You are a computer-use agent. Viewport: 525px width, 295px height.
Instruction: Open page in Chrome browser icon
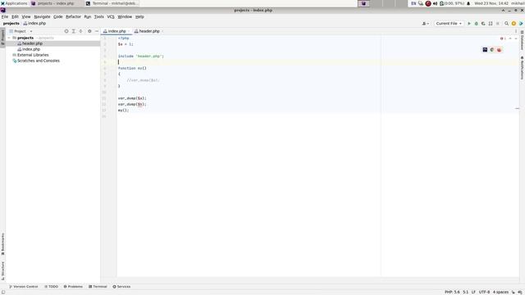point(492,49)
